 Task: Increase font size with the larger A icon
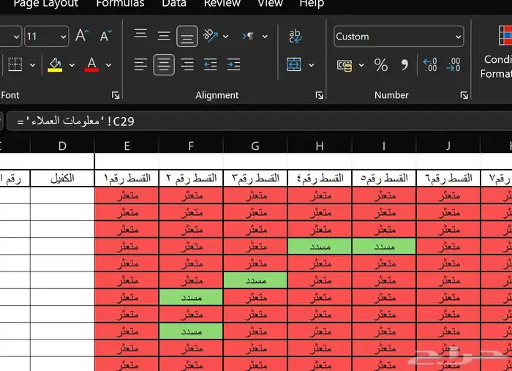82,36
